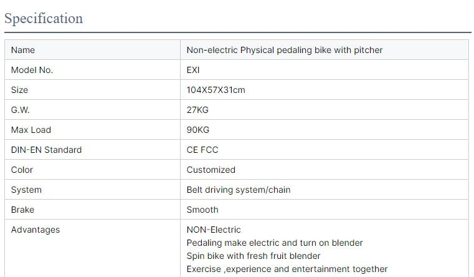Viewport: 474px width, 277px height.
Task: Select the 90KG max load value
Action: 198,130
